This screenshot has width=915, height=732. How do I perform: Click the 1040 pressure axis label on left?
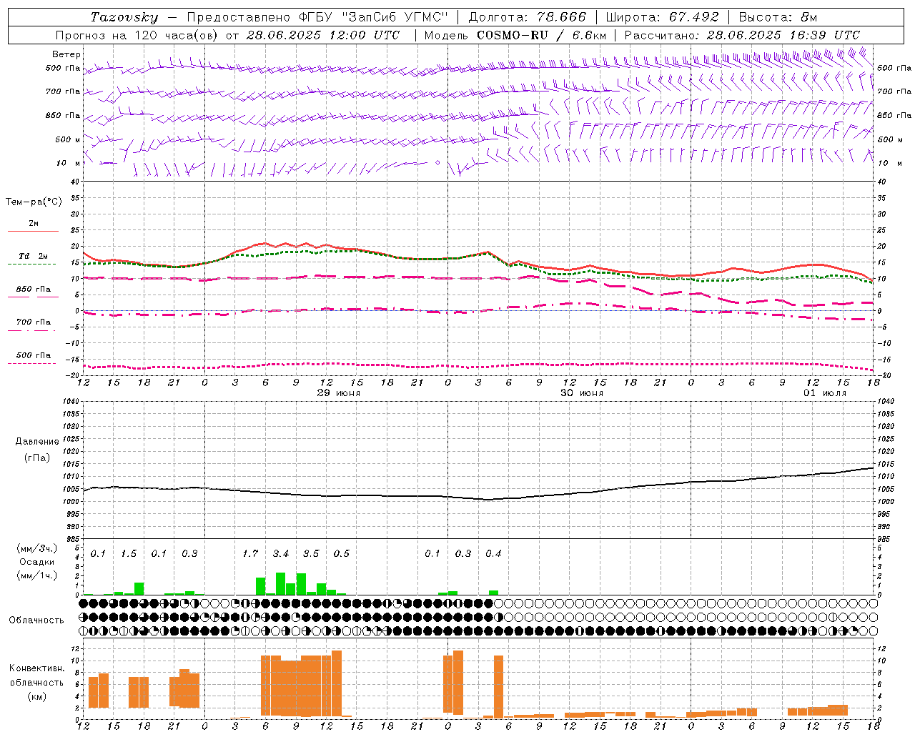click(69, 402)
